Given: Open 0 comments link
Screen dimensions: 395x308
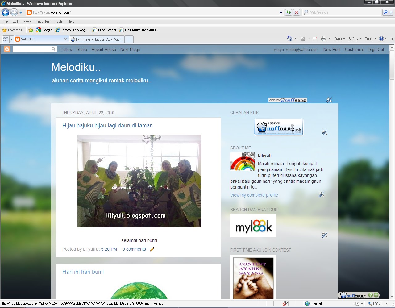Looking at the screenshot, I should coord(134,249).
